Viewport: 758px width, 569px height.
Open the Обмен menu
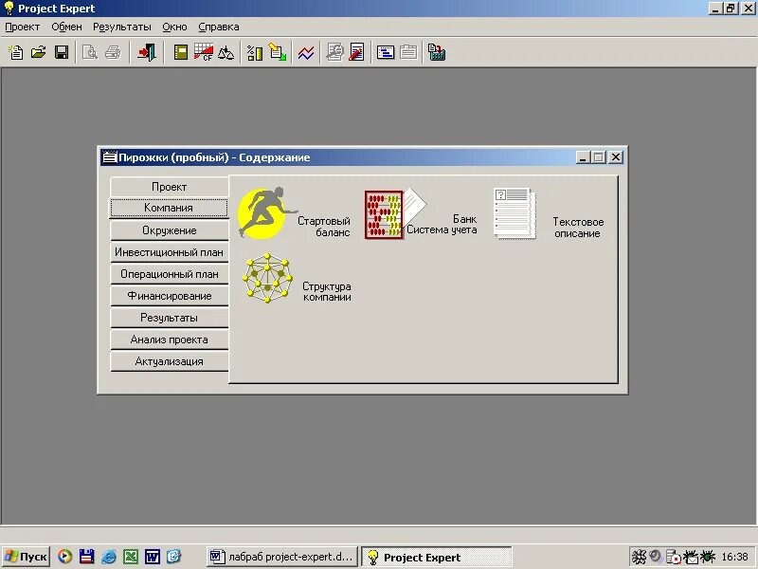[66, 28]
